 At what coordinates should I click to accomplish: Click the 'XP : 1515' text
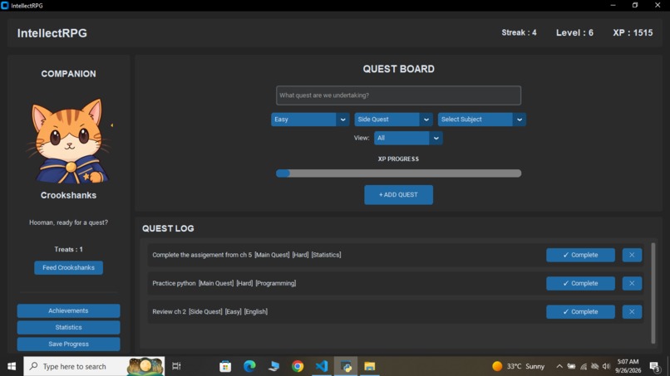[x=633, y=33]
